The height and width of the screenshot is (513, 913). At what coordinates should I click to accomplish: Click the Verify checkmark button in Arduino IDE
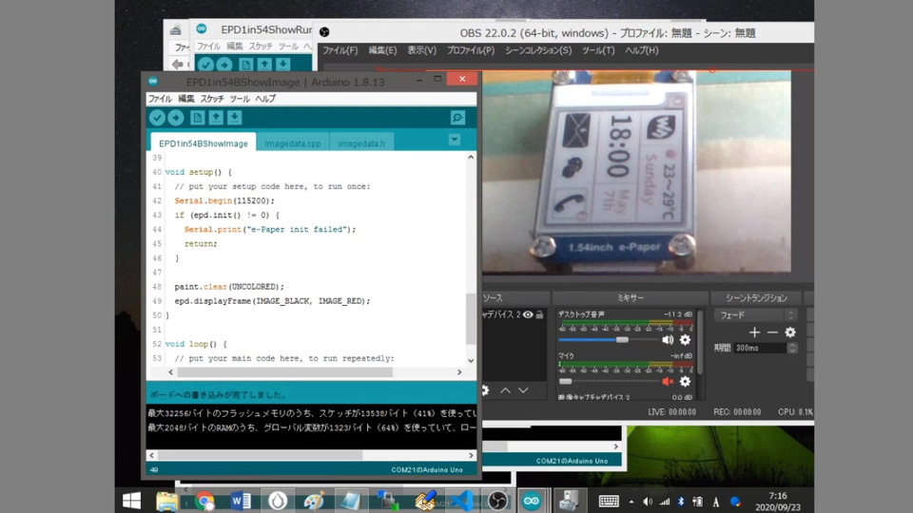coord(157,118)
